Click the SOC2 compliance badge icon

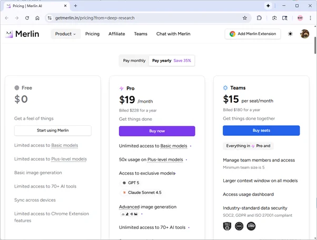coord(227,226)
